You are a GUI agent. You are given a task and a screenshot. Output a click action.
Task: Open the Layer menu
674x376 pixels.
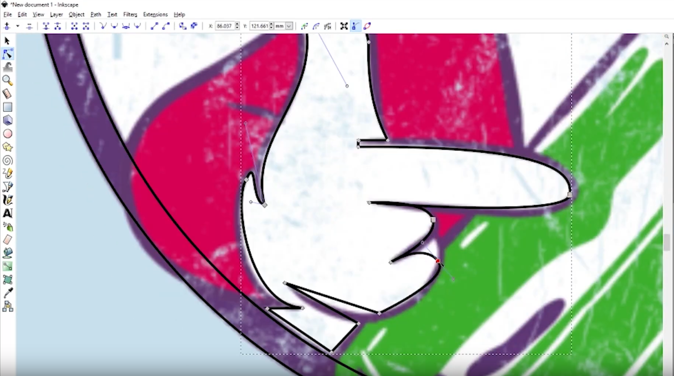click(x=57, y=14)
